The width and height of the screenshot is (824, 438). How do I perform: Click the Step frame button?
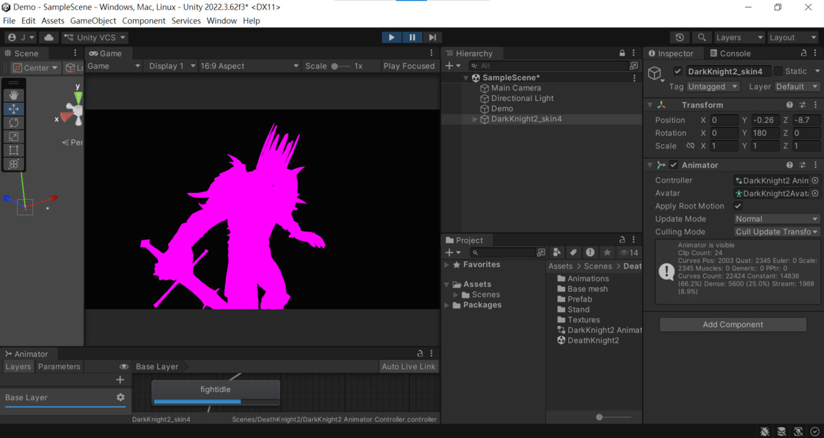[432, 38]
